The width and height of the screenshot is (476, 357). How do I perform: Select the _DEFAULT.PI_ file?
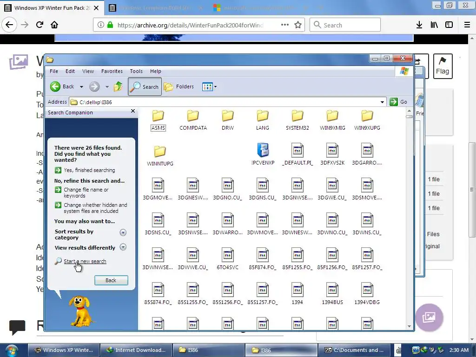point(297,154)
